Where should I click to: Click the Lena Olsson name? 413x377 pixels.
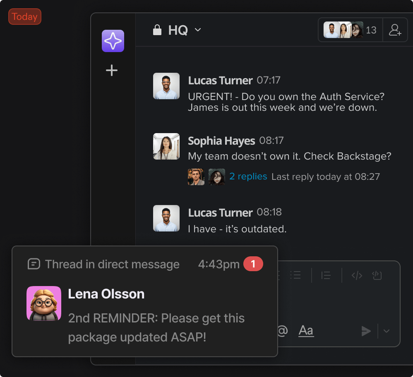click(x=106, y=294)
